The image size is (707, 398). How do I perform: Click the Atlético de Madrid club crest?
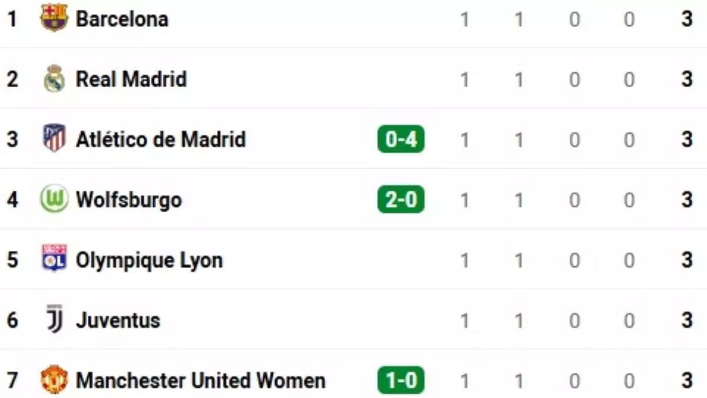pyautogui.click(x=54, y=139)
